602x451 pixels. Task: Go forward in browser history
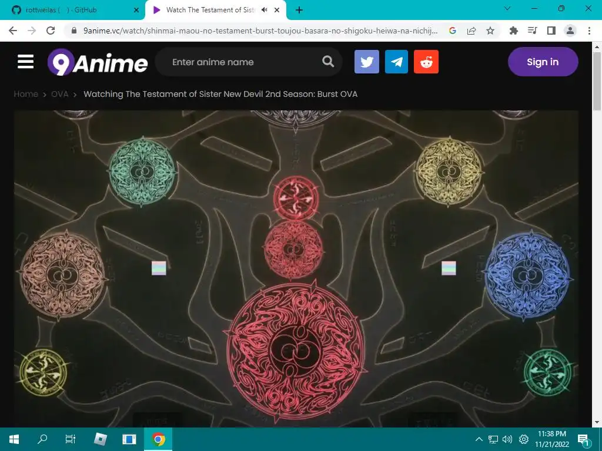pyautogui.click(x=32, y=31)
